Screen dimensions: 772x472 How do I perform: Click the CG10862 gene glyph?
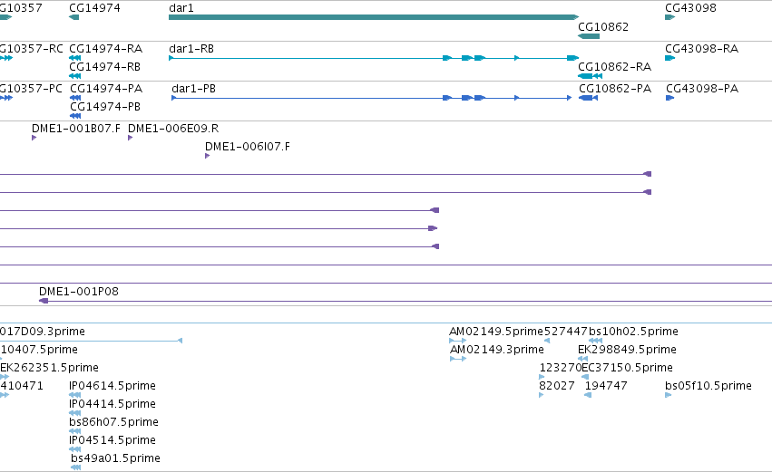pyautogui.click(x=589, y=36)
